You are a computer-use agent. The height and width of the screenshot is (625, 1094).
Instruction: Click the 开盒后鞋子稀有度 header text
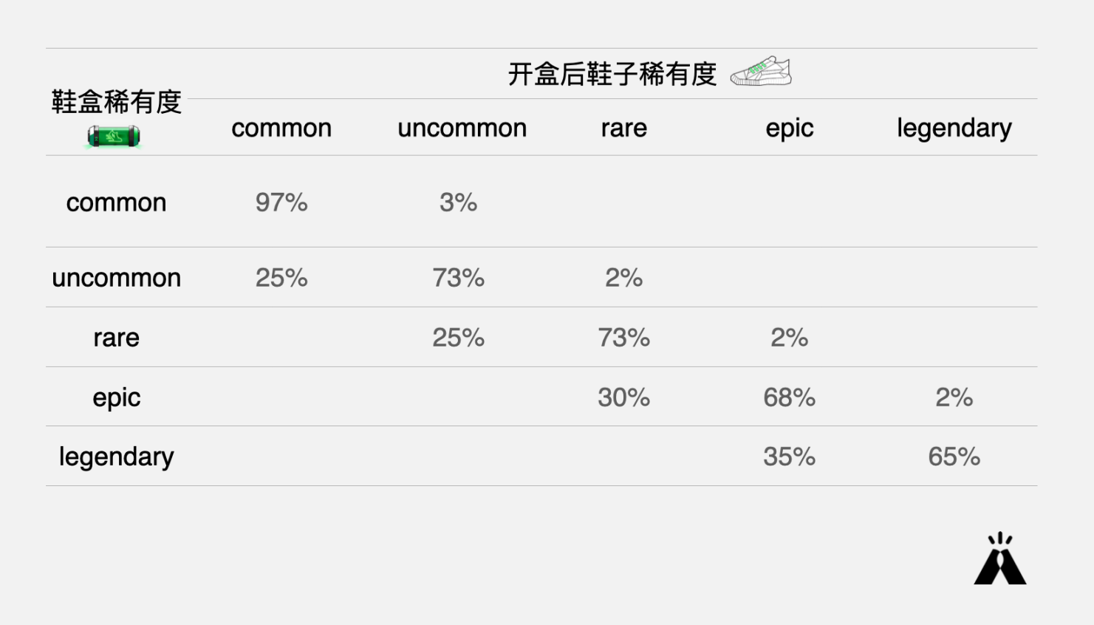pyautogui.click(x=612, y=74)
